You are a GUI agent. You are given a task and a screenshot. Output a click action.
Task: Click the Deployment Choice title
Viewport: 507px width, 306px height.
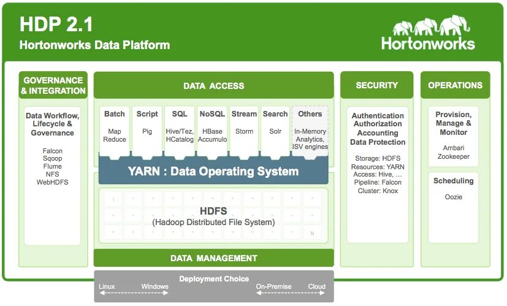pos(214,279)
